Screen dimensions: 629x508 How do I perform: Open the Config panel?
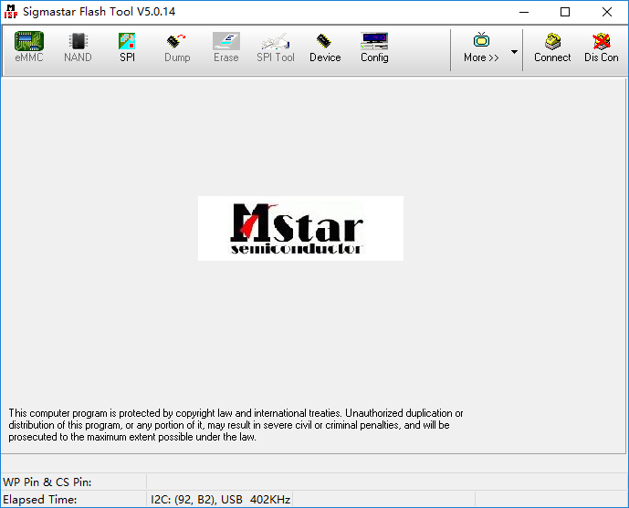click(x=374, y=47)
